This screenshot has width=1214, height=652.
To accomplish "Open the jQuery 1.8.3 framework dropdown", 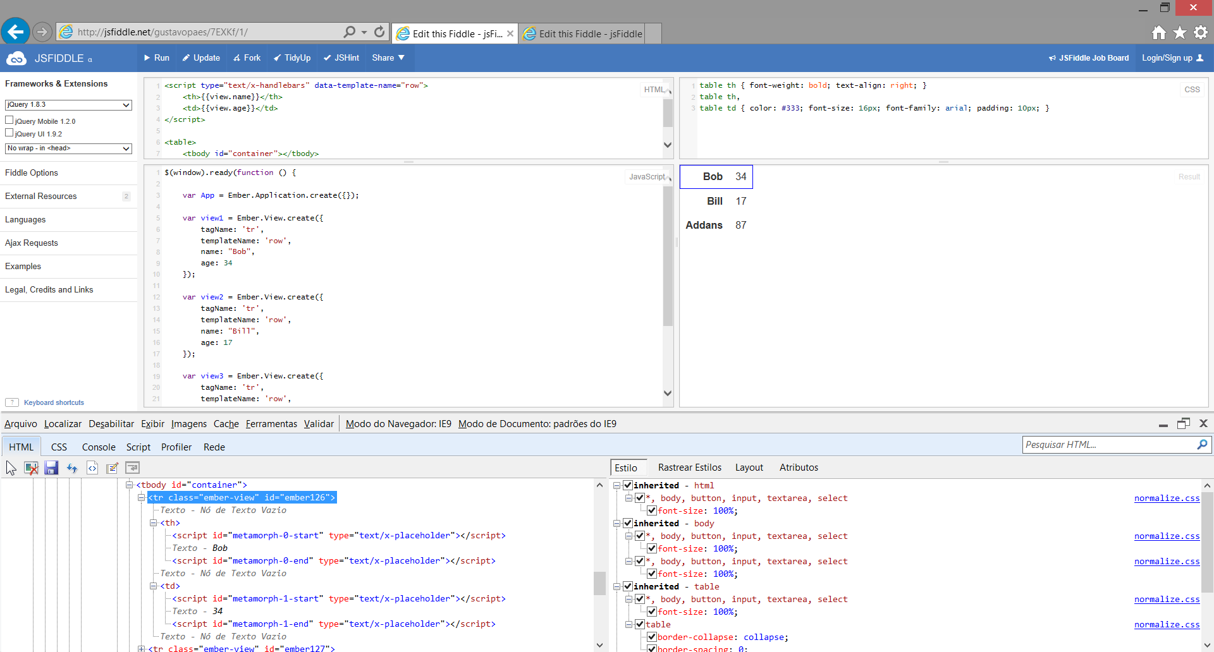I will pos(68,105).
